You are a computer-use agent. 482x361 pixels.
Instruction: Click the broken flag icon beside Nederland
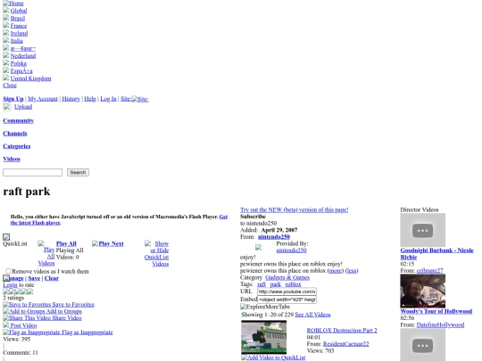click(6, 55)
